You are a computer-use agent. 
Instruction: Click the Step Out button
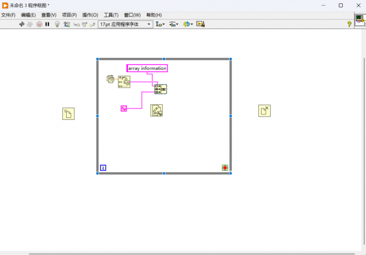(92, 24)
